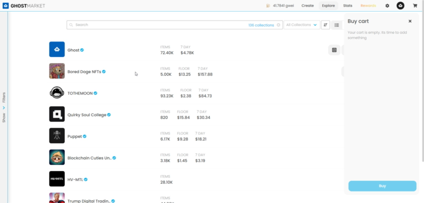Click the search magnifier icon
This screenshot has height=203, width=424.
pos(71,25)
